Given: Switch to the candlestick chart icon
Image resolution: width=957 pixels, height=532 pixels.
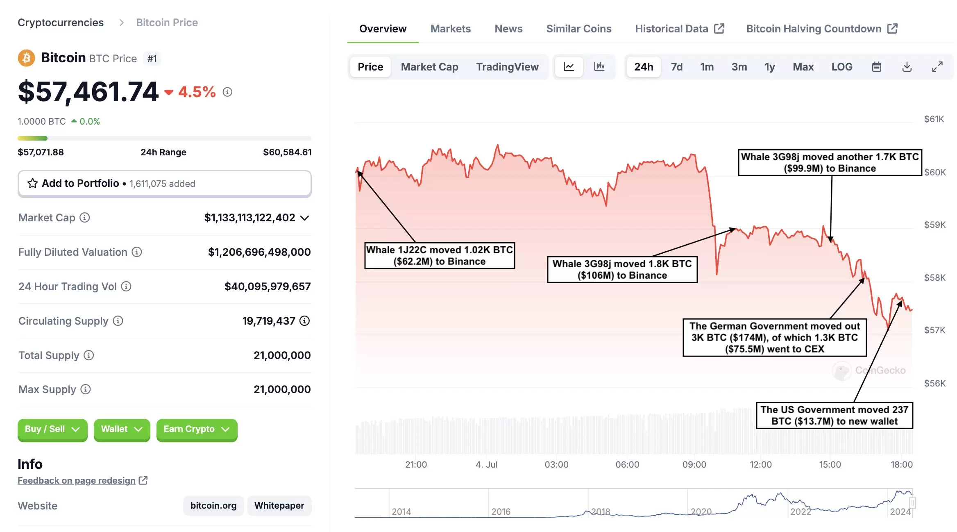Looking at the screenshot, I should pos(599,67).
